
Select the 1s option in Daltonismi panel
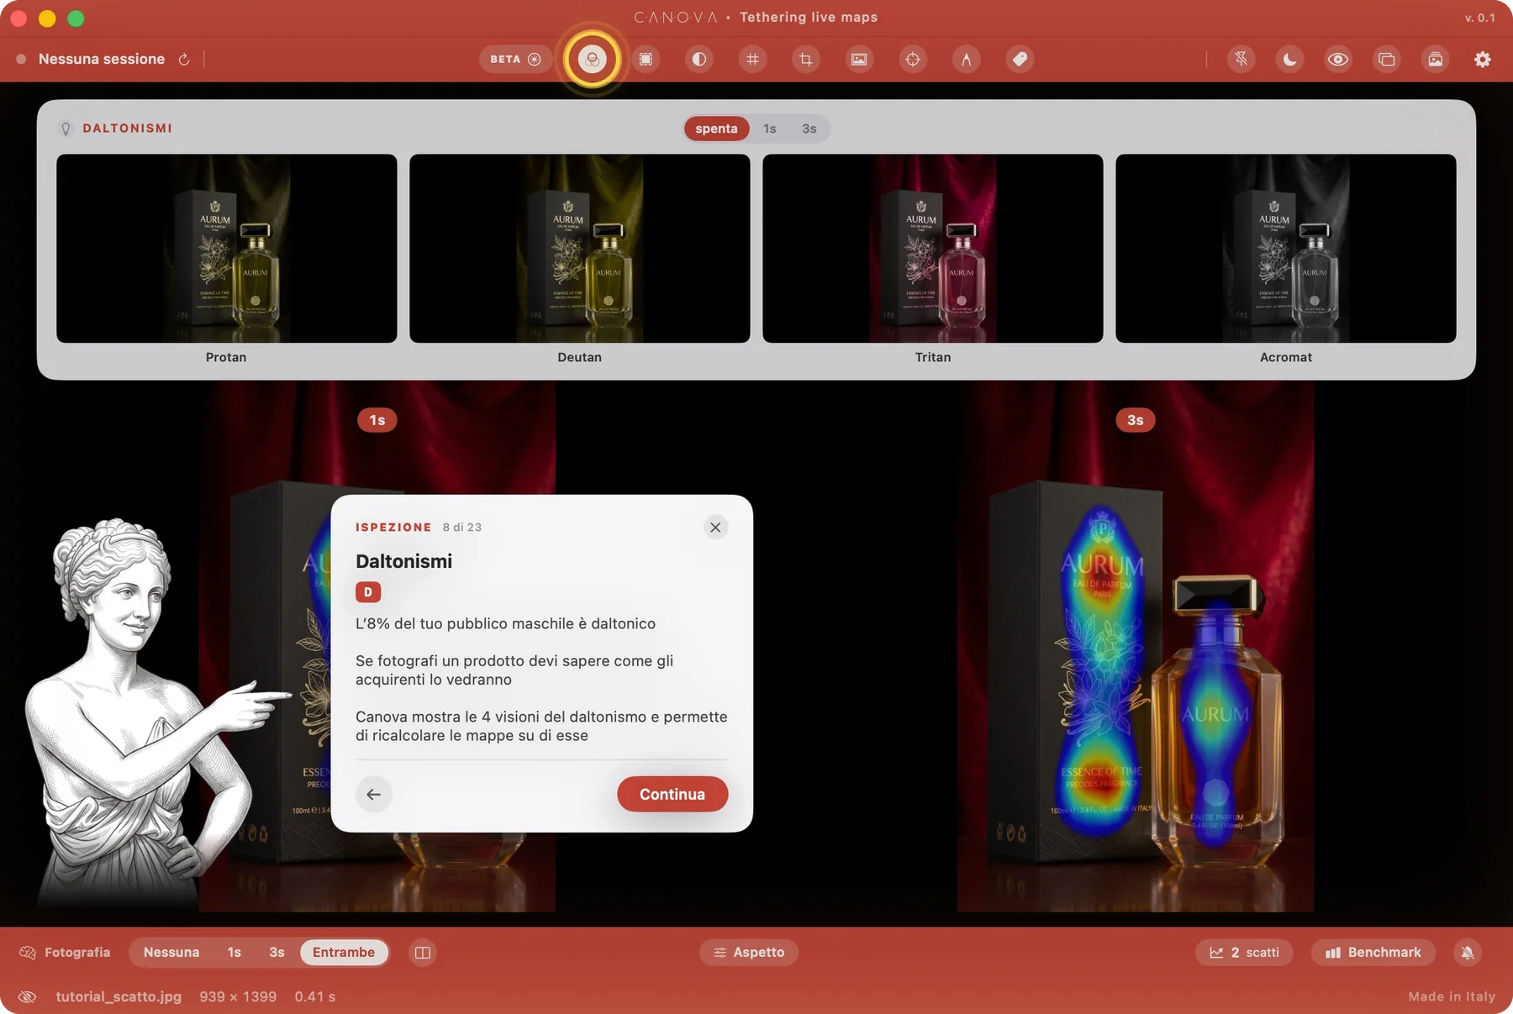(770, 129)
